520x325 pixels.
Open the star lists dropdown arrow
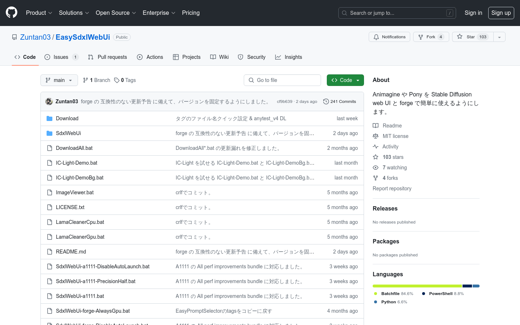point(499,37)
